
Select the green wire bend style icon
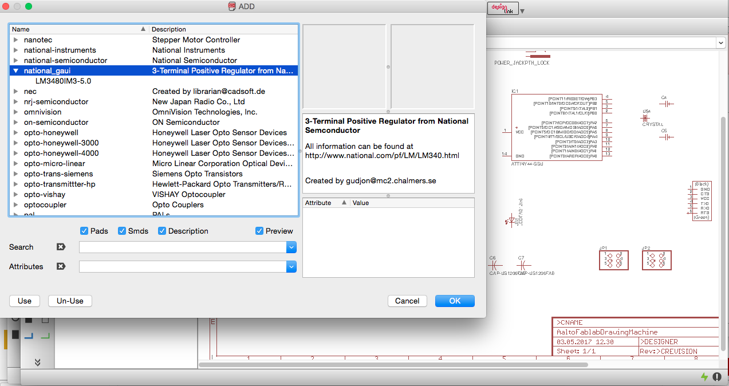pyautogui.click(x=45, y=336)
